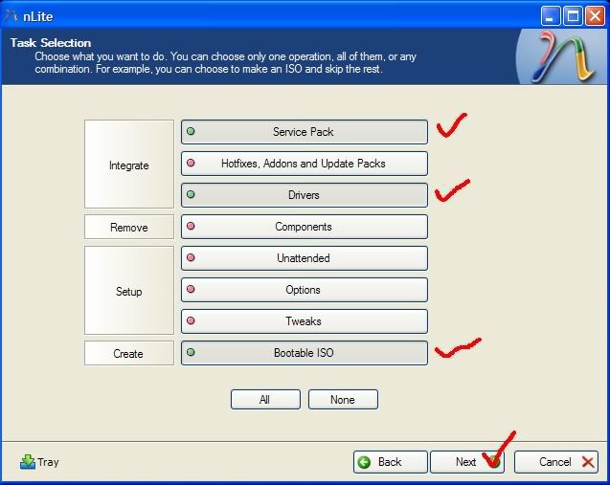Image resolution: width=610 pixels, height=485 pixels.
Task: Select the Create group label
Action: 129,353
